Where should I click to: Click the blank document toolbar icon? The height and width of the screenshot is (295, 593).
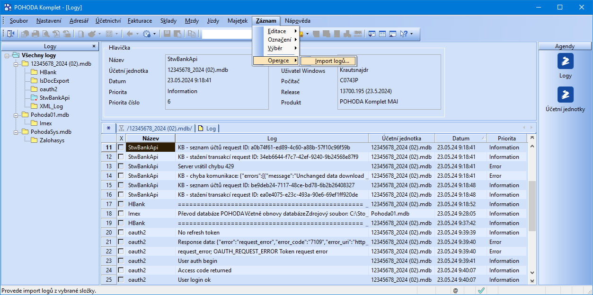(81, 34)
